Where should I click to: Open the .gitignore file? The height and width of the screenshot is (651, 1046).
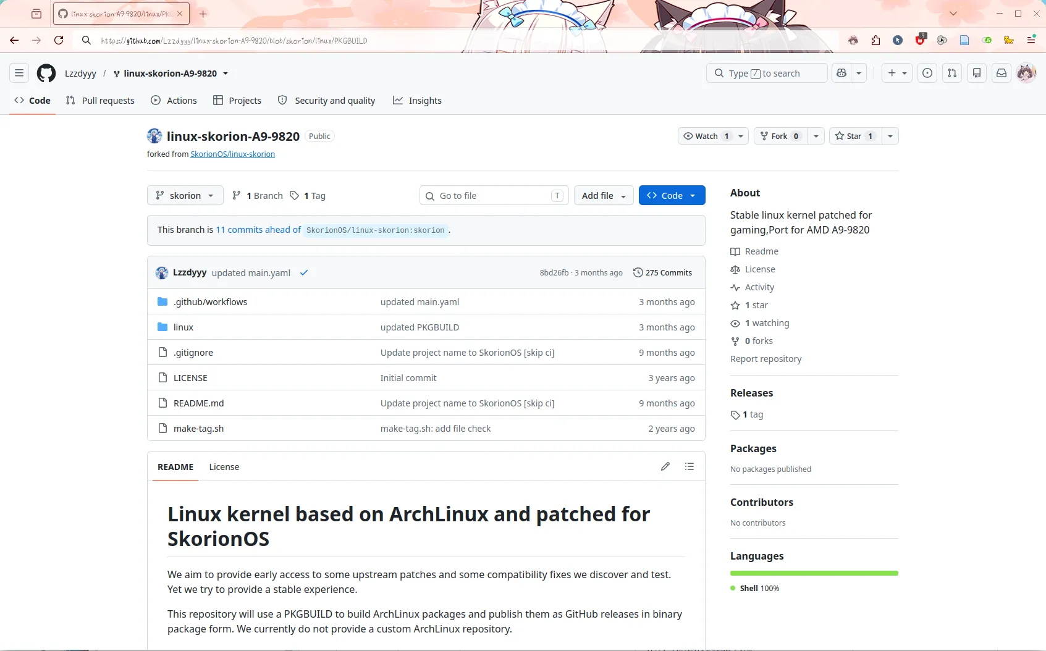click(x=193, y=352)
